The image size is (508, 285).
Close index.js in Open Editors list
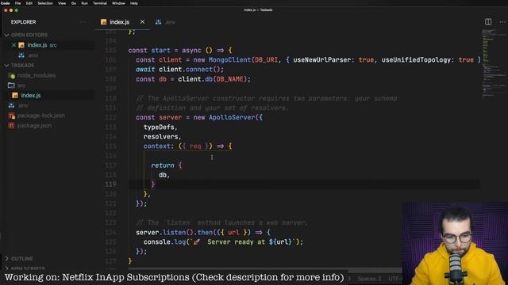(13, 45)
